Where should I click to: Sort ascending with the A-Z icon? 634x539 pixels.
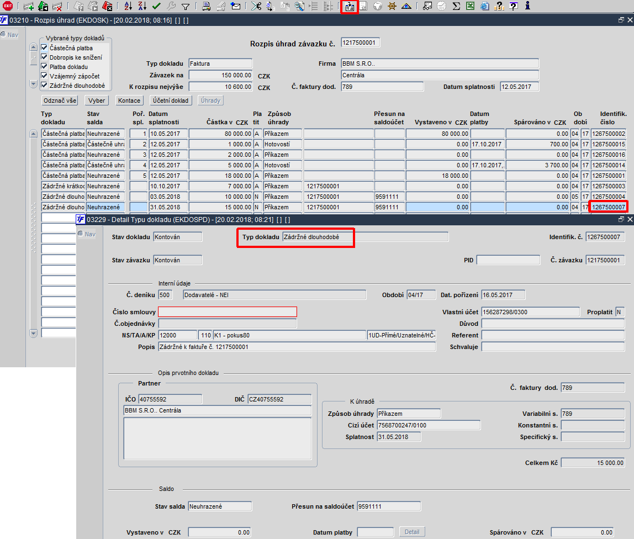point(128,7)
